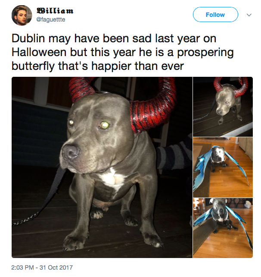Open the tweet options chevron menu

pos(249,15)
